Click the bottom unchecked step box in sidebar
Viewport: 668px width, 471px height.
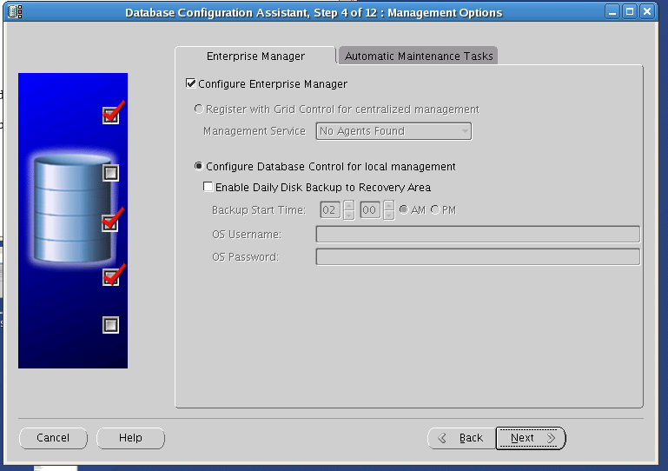pos(110,325)
